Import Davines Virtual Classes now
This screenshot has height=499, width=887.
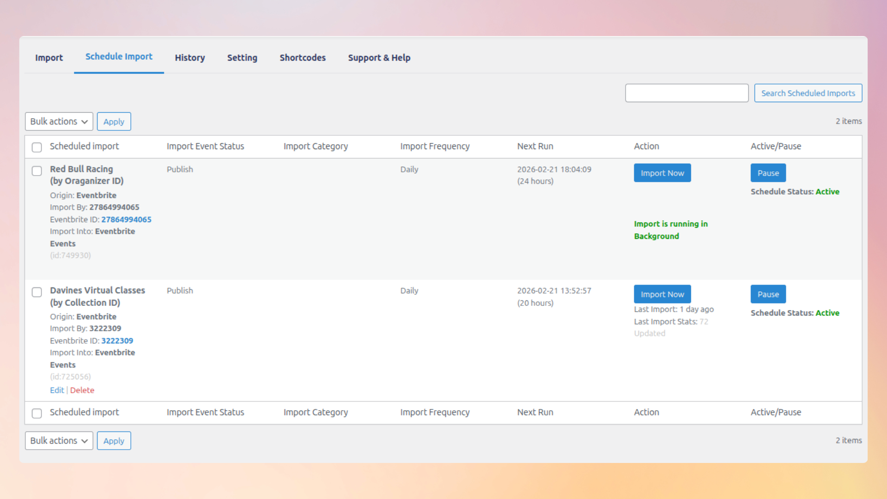(662, 294)
